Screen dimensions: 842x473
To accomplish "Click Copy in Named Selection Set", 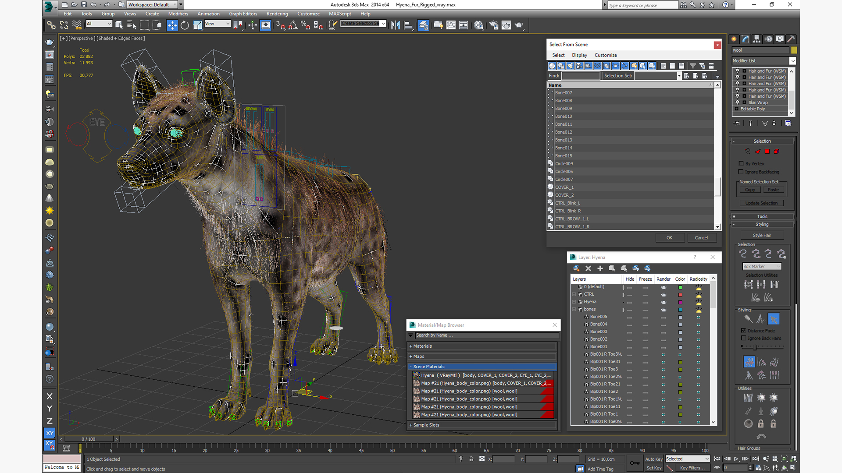I will (x=750, y=190).
